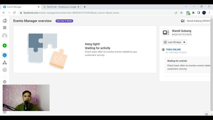Open the Settings gear in sidebar

click(5, 82)
